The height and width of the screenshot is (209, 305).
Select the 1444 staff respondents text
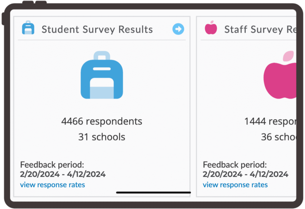[x=270, y=121]
